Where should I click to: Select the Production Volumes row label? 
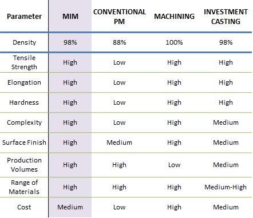click(24, 165)
